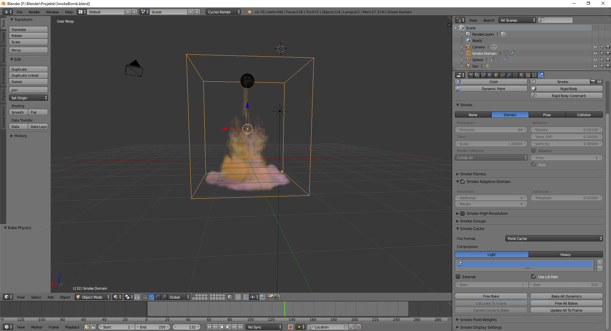Toggle proportional editing circle icon
Screen dimensions: 611x331
pyautogui.click(x=238, y=297)
